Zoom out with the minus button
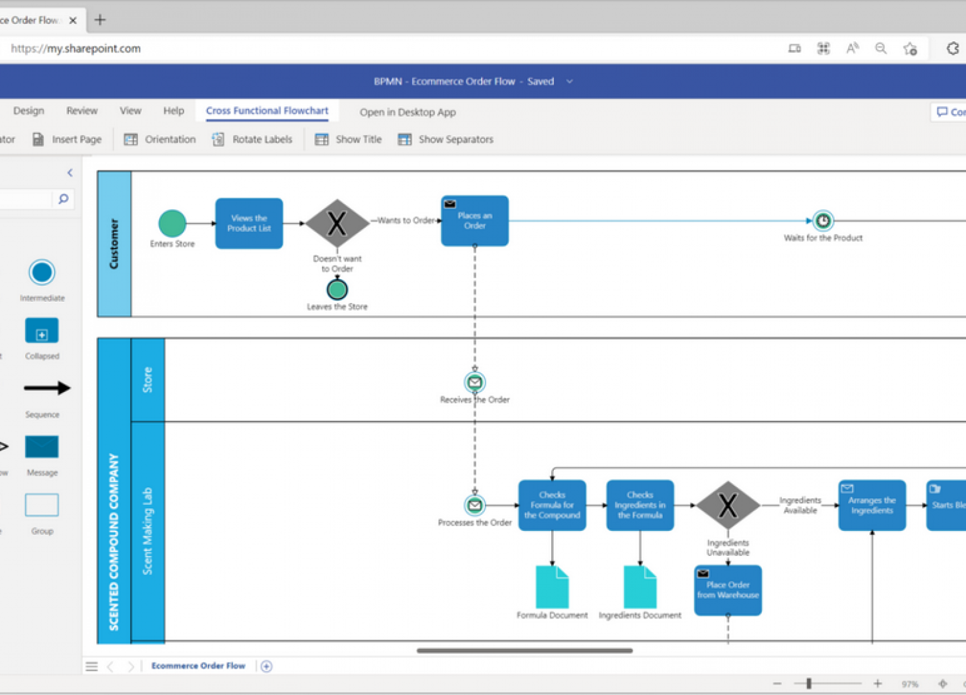The width and height of the screenshot is (966, 695). [x=777, y=683]
